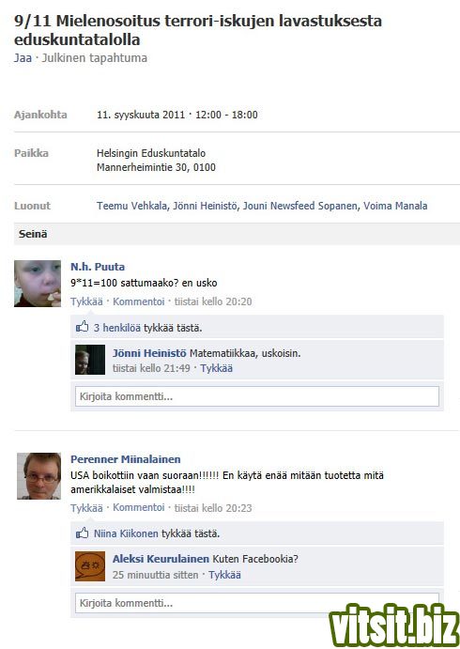Click Jönni Heinistö's small comment avatar
The image size is (460, 649).
coord(90,360)
